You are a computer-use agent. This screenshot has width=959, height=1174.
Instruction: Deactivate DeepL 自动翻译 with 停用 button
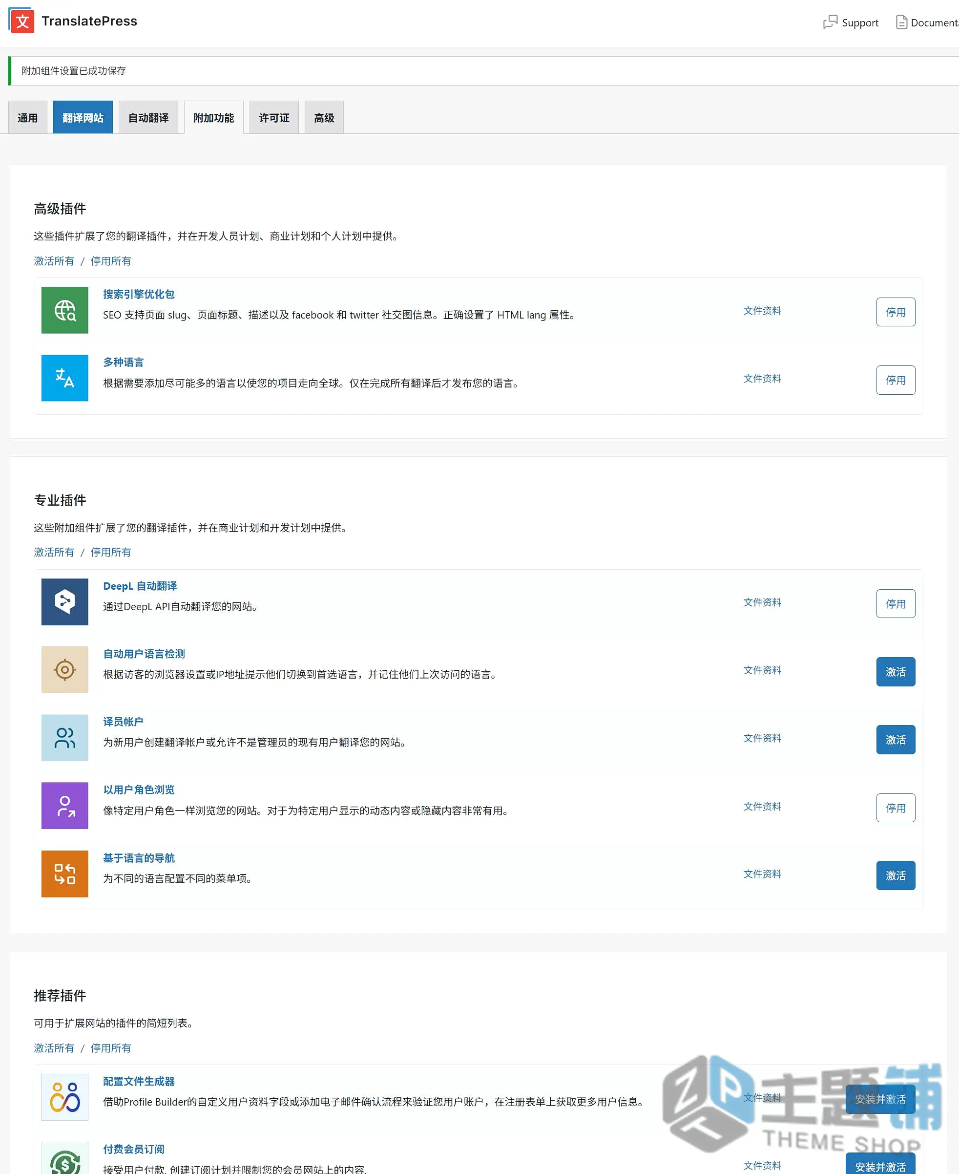coord(896,604)
